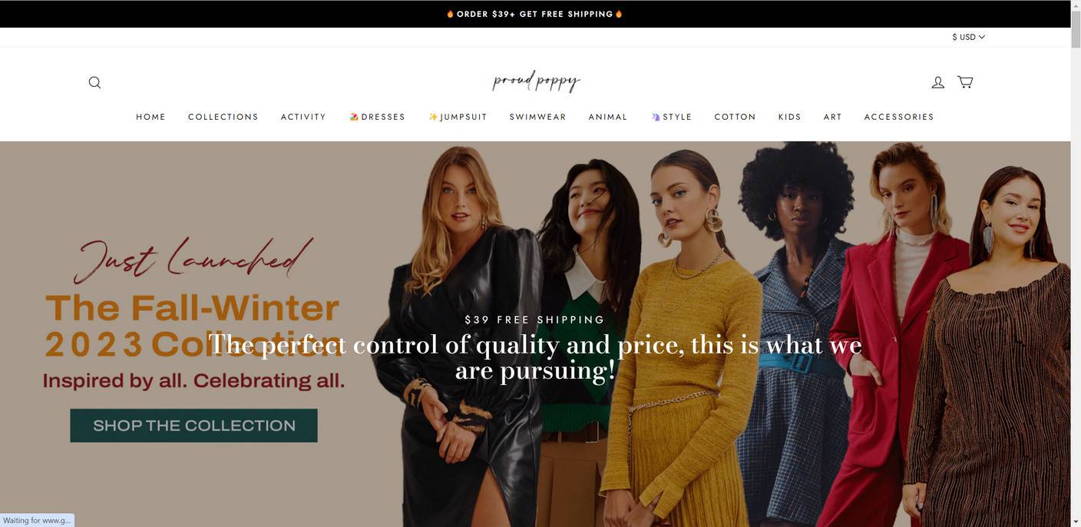Open the Collections menu
This screenshot has width=1081, height=527.
(x=223, y=117)
